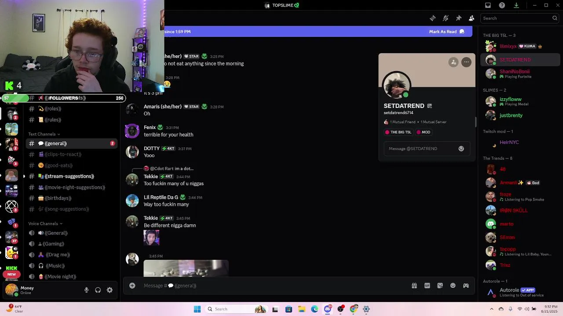
Task: Select member lilmixyx in member list
Action: click(x=521, y=46)
